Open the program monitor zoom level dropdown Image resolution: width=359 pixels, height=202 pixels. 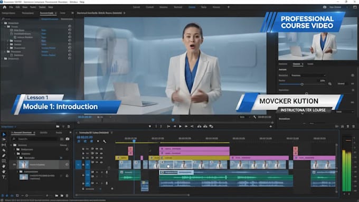103,117
